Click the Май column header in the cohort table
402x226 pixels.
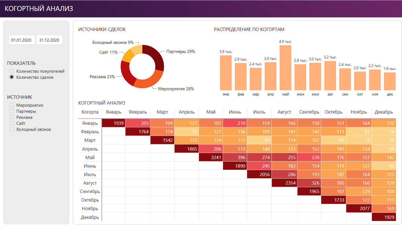tap(211, 112)
